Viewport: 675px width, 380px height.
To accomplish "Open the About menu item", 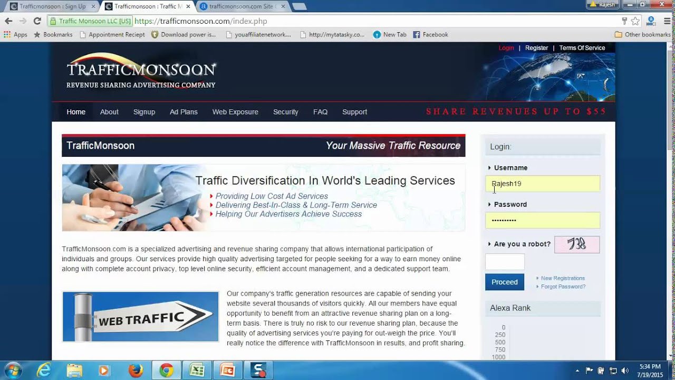I will pyautogui.click(x=109, y=112).
